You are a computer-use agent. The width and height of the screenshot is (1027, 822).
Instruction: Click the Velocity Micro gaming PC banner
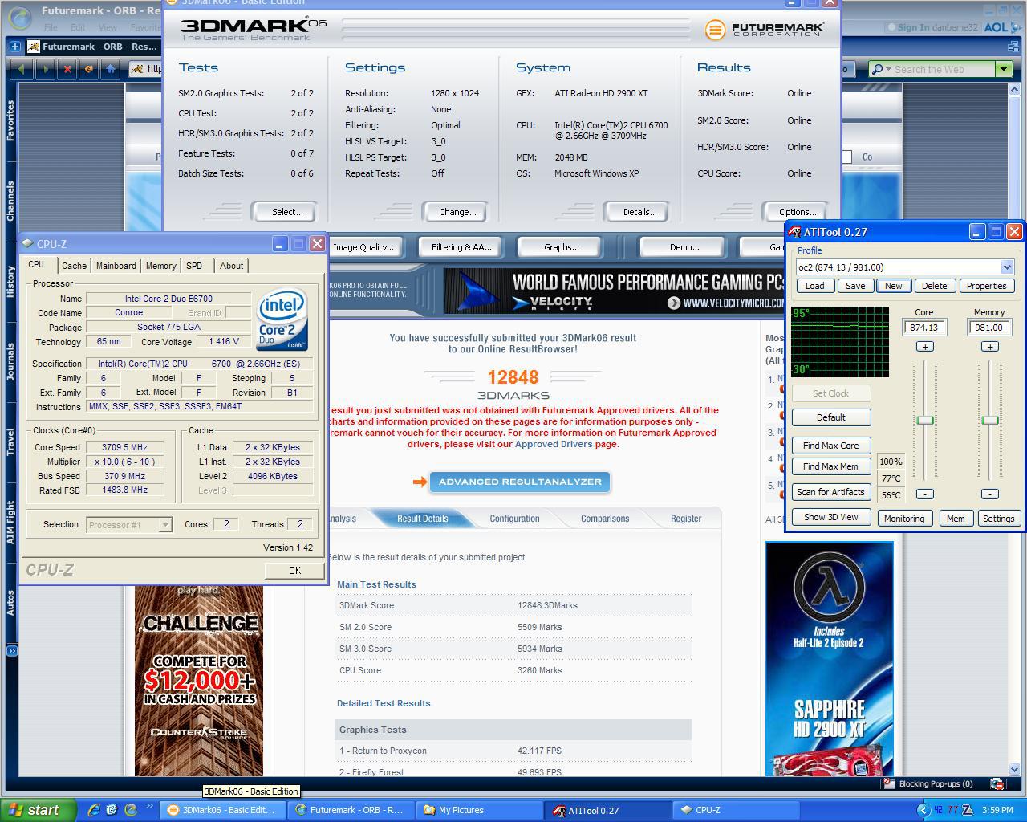tap(614, 291)
